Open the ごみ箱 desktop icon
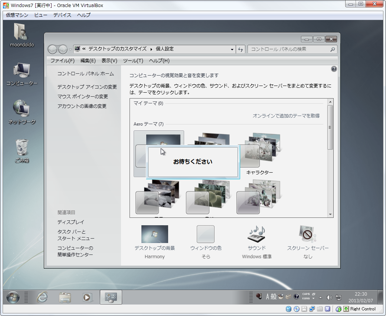The height and width of the screenshot is (316, 386). pos(22,148)
